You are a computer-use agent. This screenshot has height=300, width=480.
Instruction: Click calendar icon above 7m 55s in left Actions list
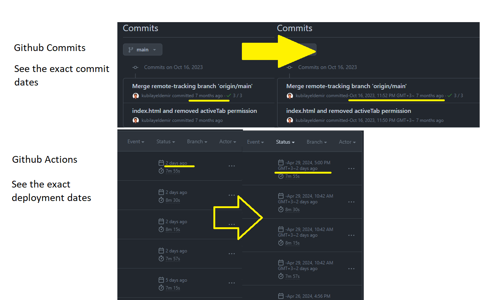point(161,163)
